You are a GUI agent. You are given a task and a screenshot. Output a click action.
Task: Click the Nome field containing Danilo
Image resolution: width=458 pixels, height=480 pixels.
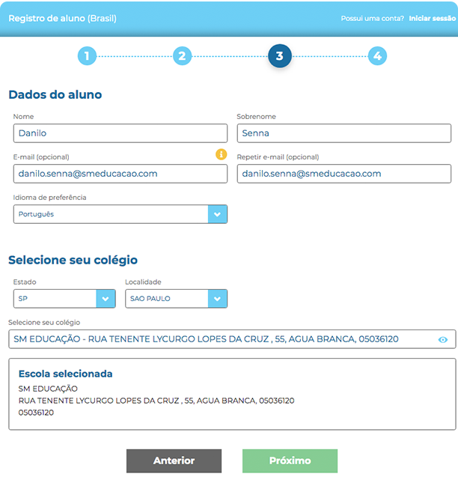(x=120, y=133)
